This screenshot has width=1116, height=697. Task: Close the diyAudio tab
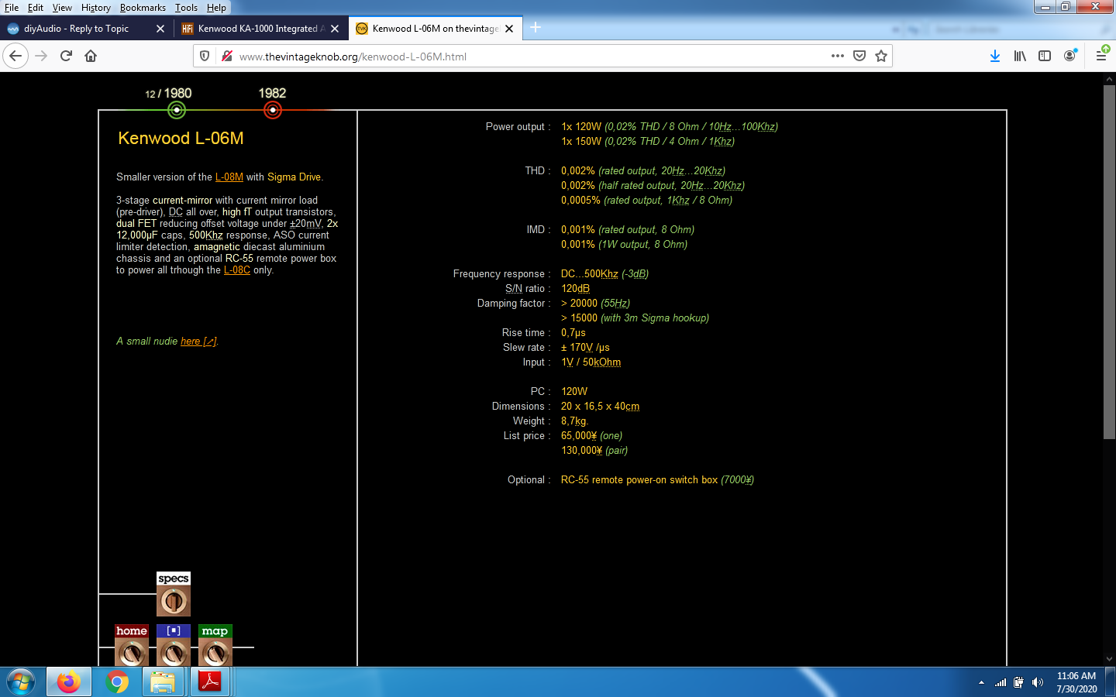[x=160, y=29]
